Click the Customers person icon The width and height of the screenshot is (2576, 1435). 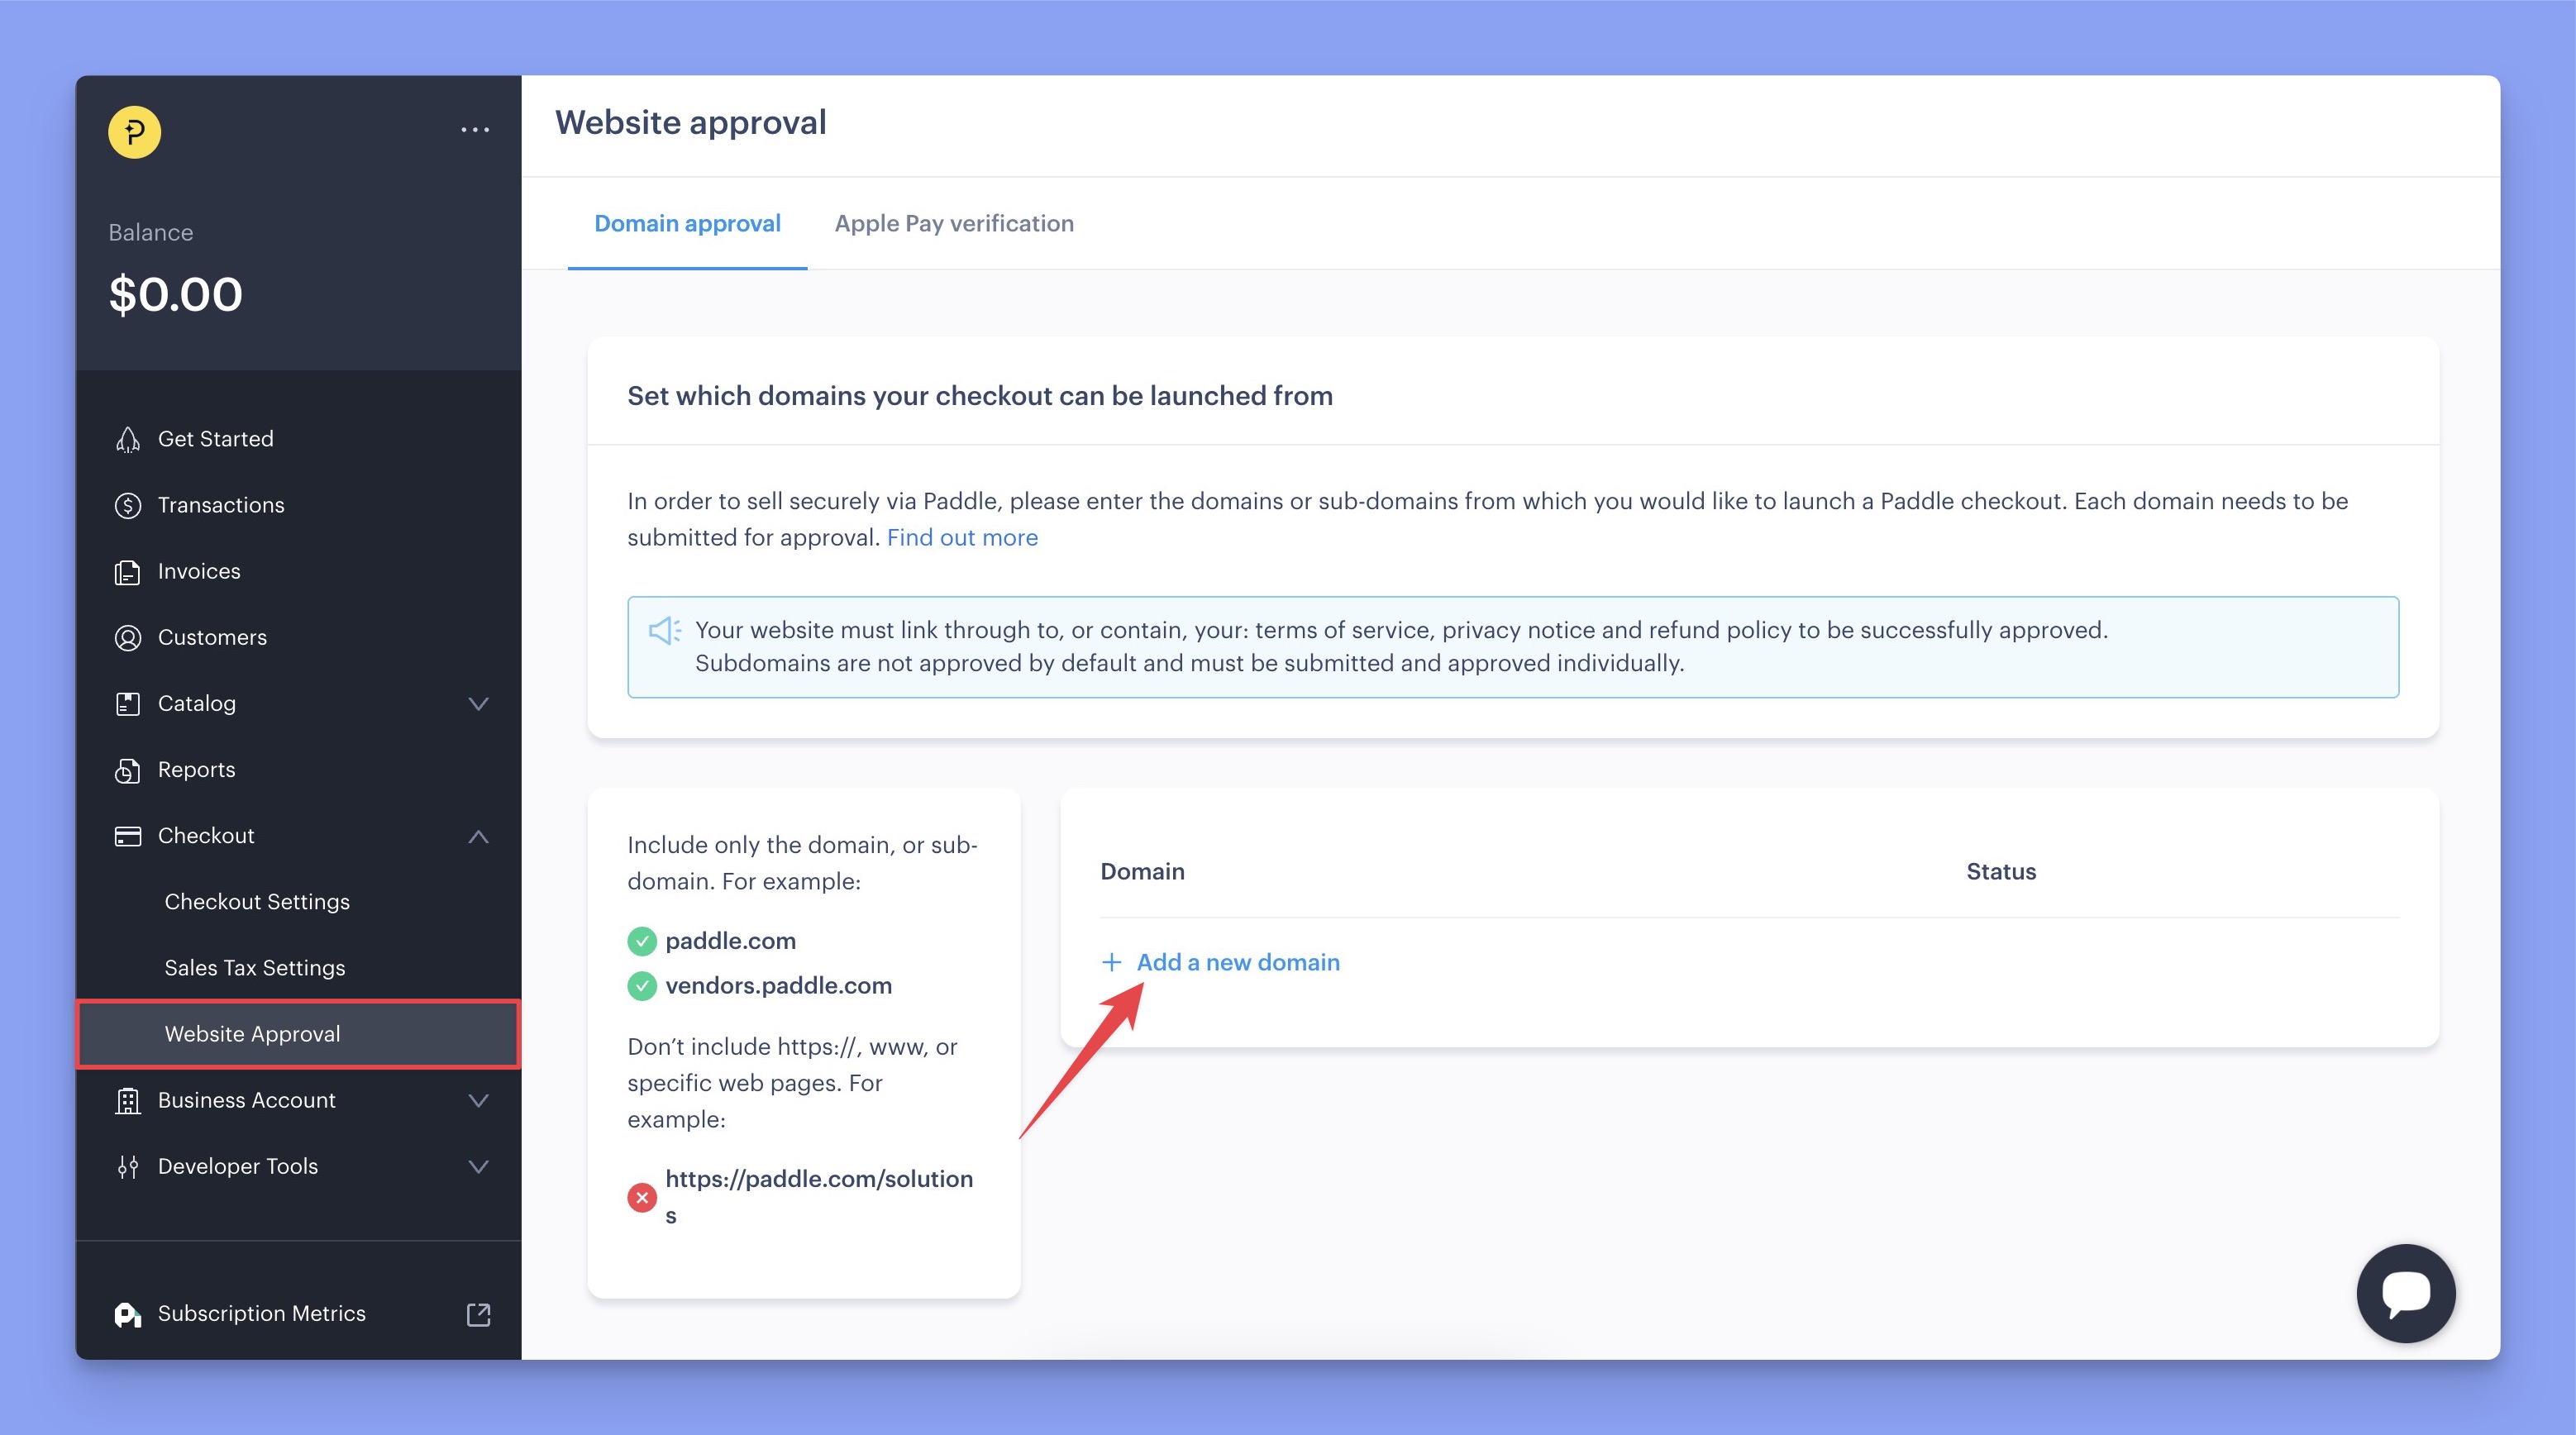(x=128, y=637)
